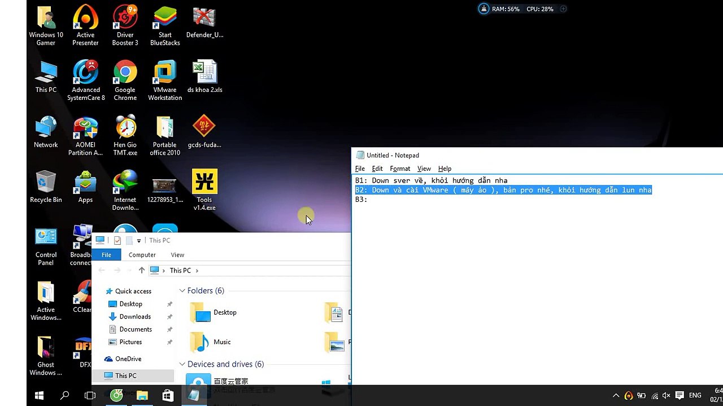Show hidden system tray icons
This screenshot has height=406, width=723.
[616, 396]
